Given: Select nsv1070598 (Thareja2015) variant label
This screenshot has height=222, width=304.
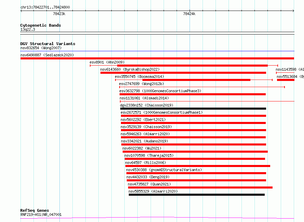Looking at the screenshot, I should pos(149,155).
